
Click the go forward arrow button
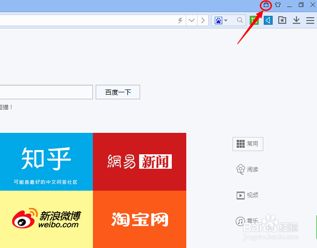[x=203, y=20]
